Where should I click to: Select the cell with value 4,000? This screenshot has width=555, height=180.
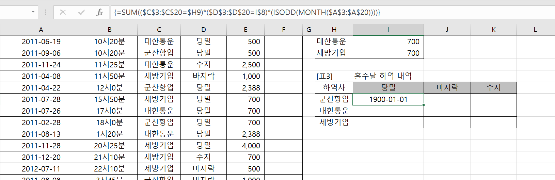[245, 146]
